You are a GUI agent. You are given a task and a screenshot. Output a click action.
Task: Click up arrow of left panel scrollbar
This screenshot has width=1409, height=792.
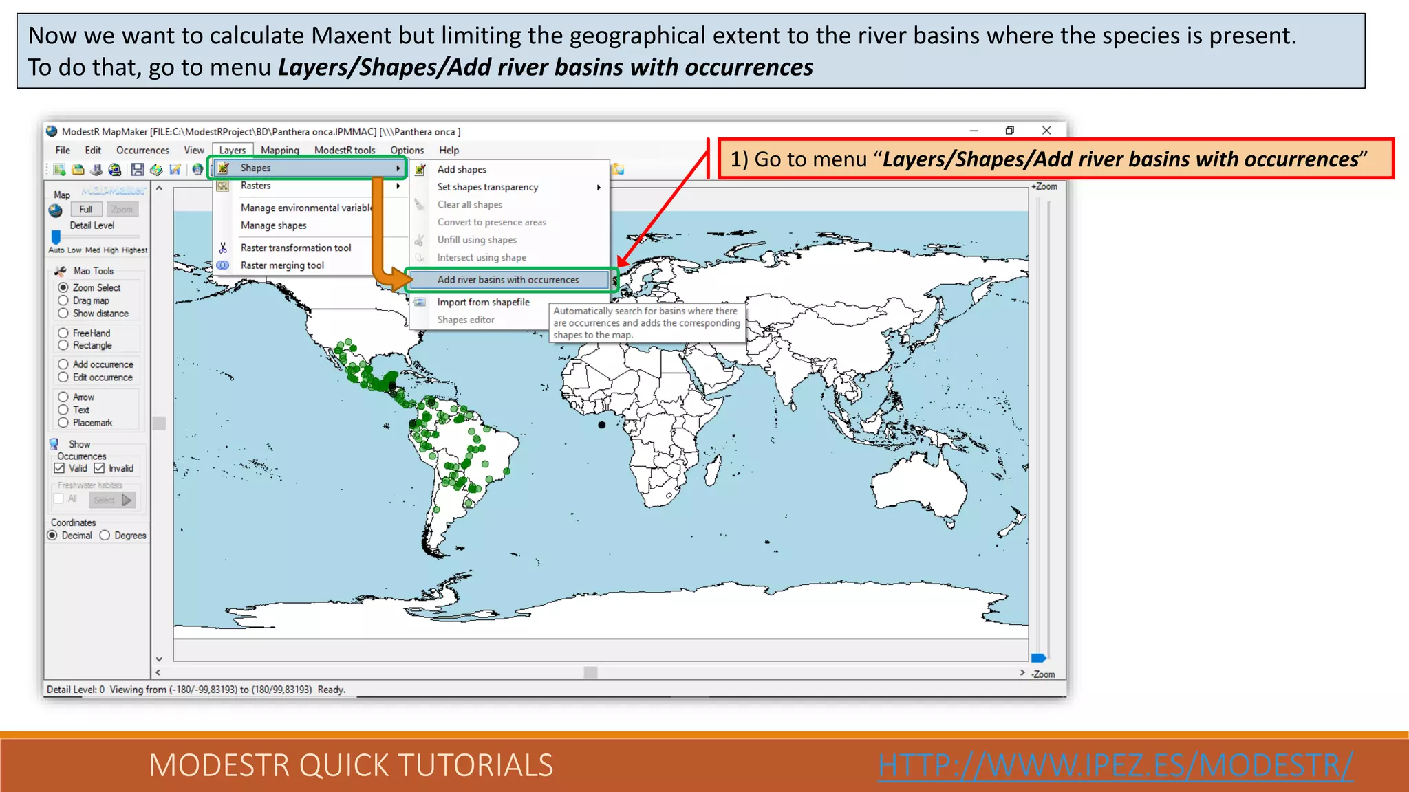click(x=159, y=188)
